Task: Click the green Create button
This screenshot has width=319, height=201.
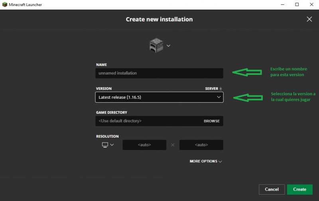Action: coord(299,189)
